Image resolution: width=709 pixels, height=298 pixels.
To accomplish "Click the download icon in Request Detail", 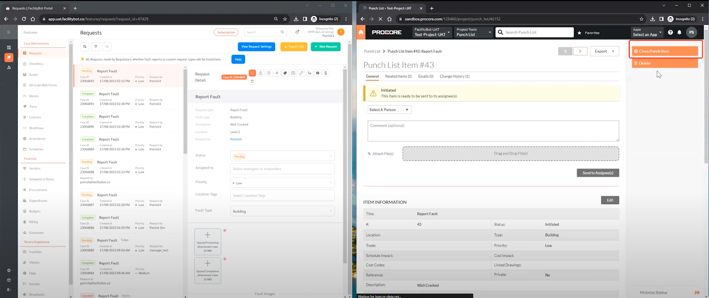I will (261, 73).
